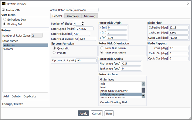Choose Prandtl tip loss function
This screenshot has width=192, height=120.
tap(54, 53)
